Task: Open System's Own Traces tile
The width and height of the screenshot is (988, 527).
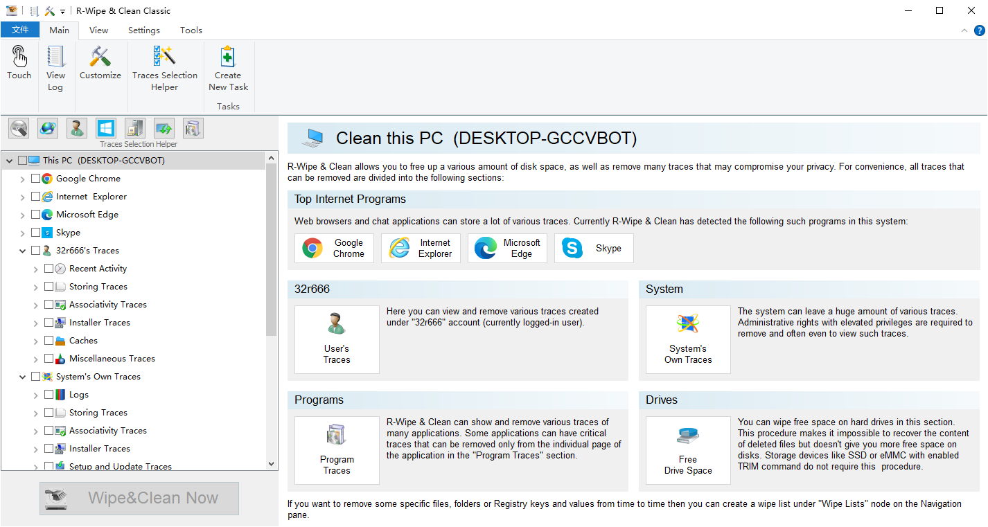Action: (688, 339)
